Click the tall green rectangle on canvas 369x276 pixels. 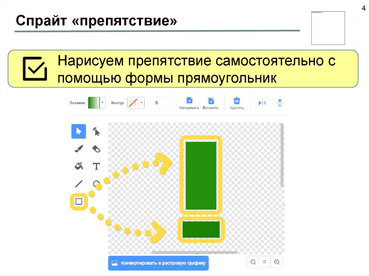coord(201,176)
